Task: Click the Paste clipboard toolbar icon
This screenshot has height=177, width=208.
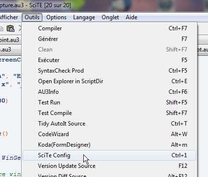Action: coord(11,28)
